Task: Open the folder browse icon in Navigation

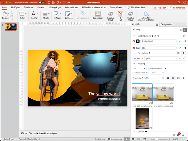Action: pos(178,53)
